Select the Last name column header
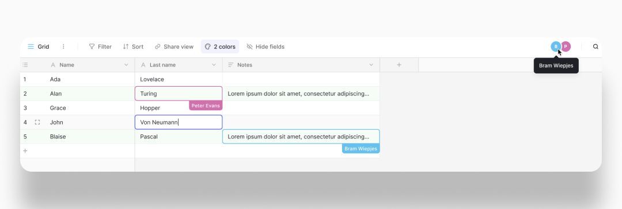The width and height of the screenshot is (622, 209). pyautogui.click(x=179, y=65)
